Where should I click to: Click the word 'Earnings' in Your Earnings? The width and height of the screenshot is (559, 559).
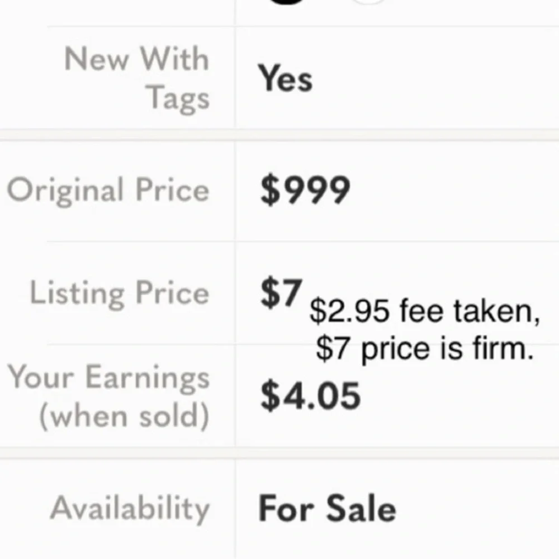(x=147, y=378)
